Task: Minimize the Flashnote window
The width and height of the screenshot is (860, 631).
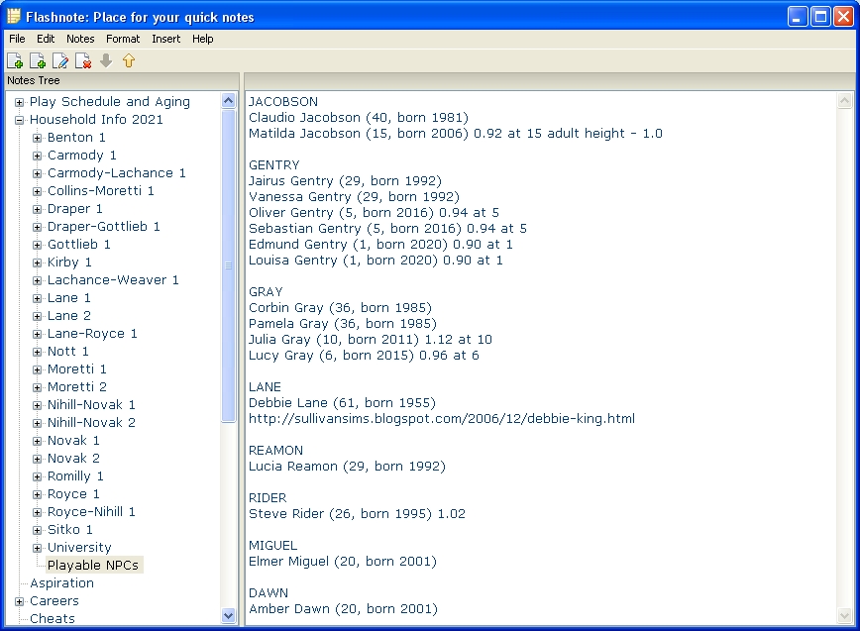Action: [798, 17]
